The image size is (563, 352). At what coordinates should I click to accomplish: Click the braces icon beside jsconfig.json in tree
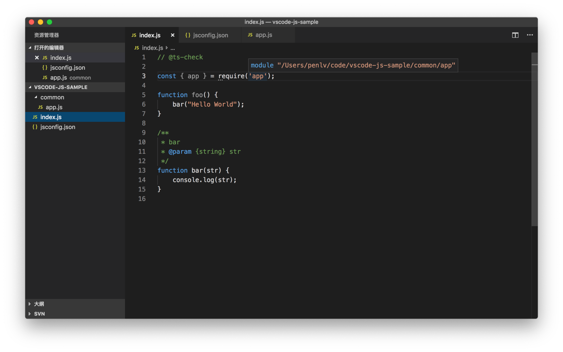click(x=35, y=127)
